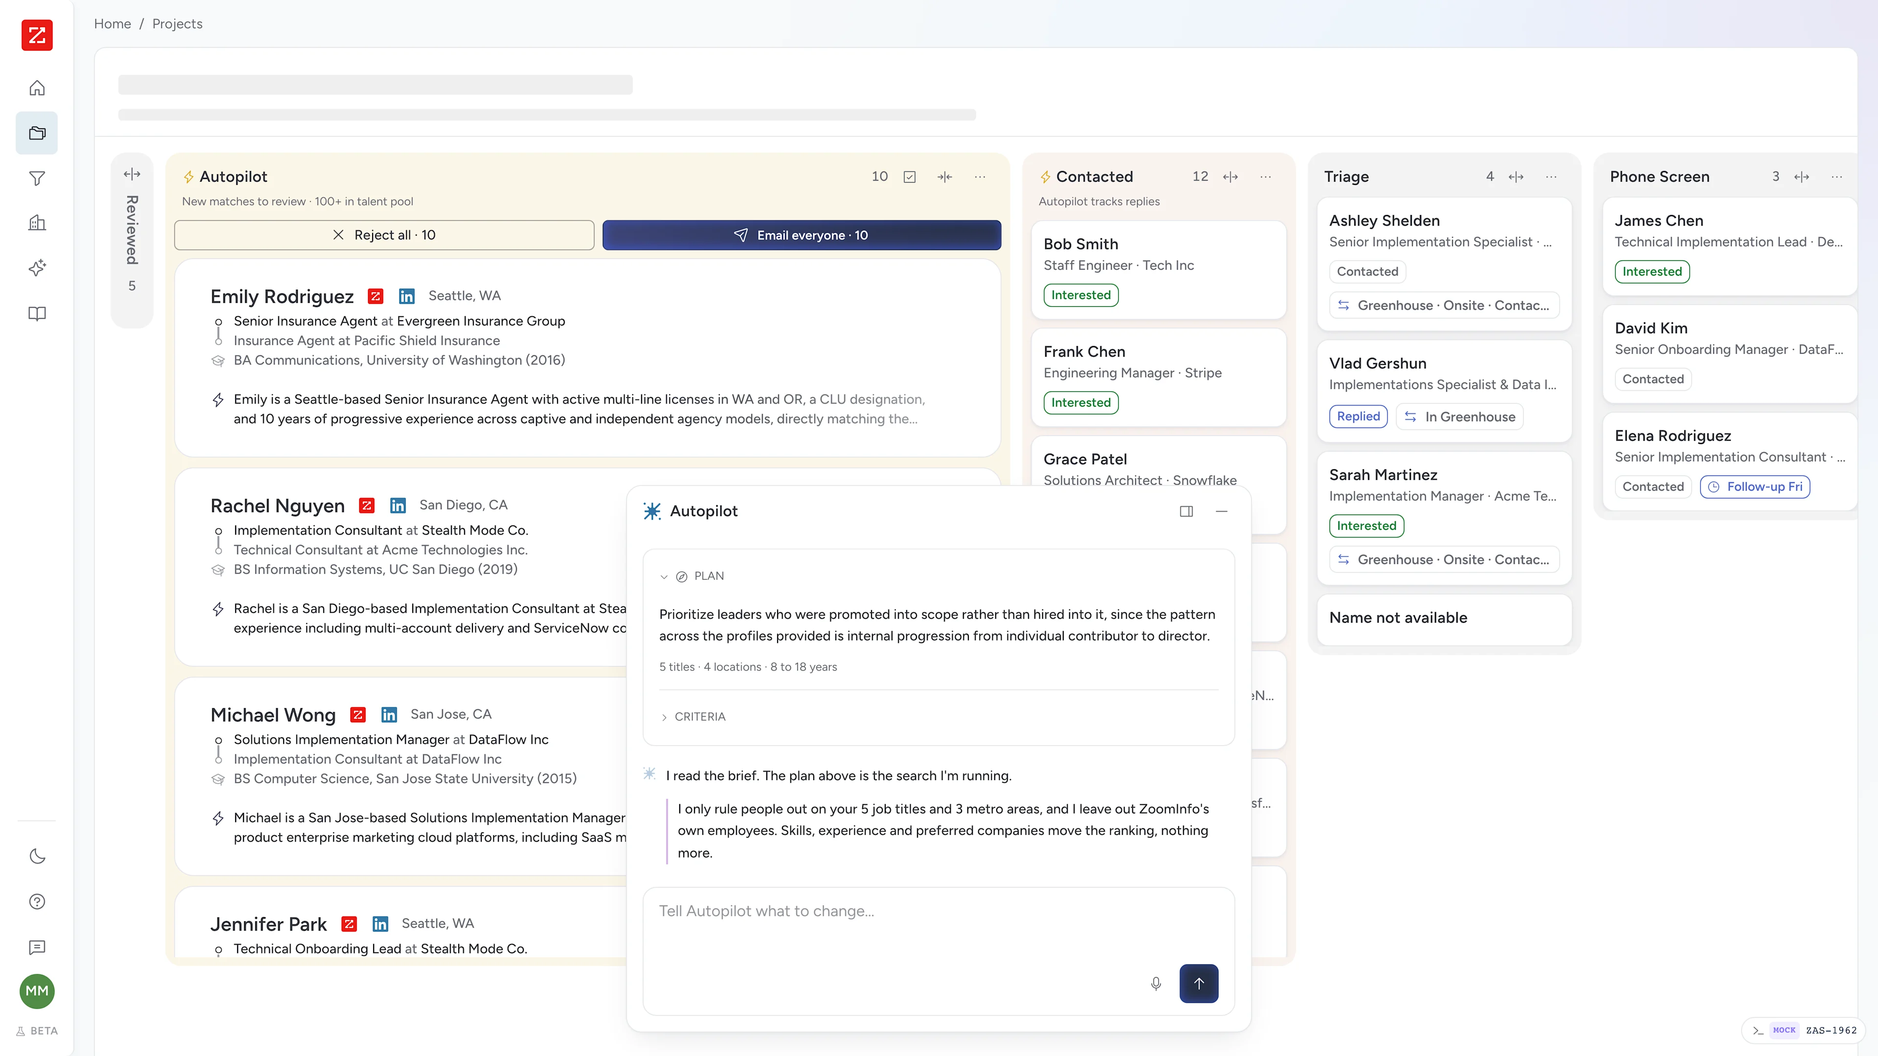1878x1056 pixels.
Task: Open Contacted column more options menu
Action: [1266, 177]
